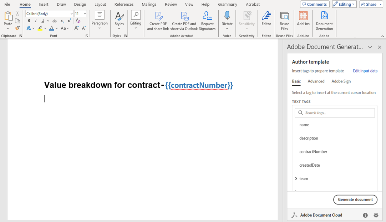Toggle subscript formatting
This screenshot has width=386, height=222.
click(63, 21)
